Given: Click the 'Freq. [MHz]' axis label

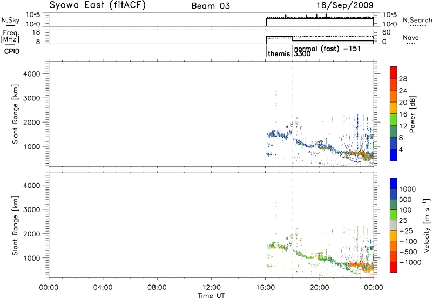Looking at the screenshot, I should 10,37.
